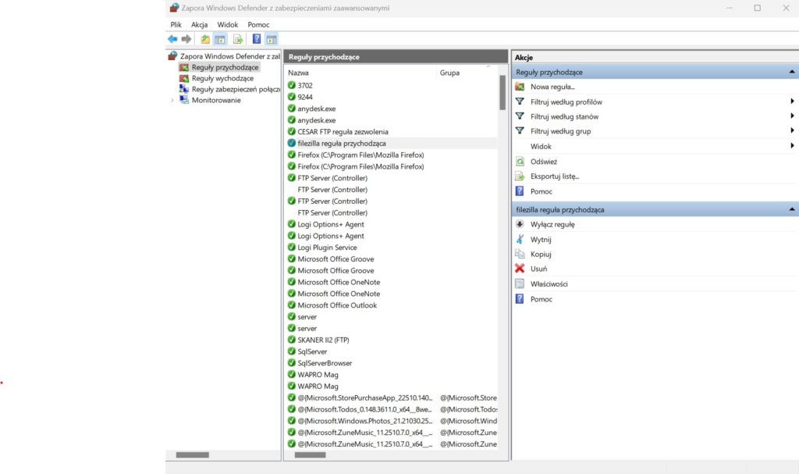Image resolution: width=799 pixels, height=474 pixels.
Task: Open the Filtruj według profilów submenu arrow
Action: [791, 102]
